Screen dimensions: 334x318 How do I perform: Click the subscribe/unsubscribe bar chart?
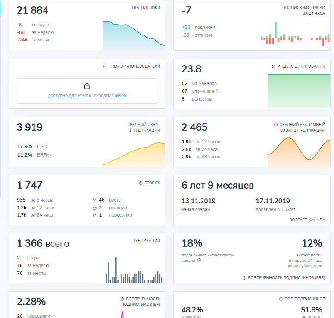295,35
